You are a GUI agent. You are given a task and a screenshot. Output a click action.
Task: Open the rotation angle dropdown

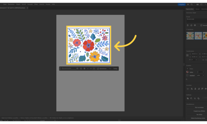pyautogui.click(x=196, y=60)
